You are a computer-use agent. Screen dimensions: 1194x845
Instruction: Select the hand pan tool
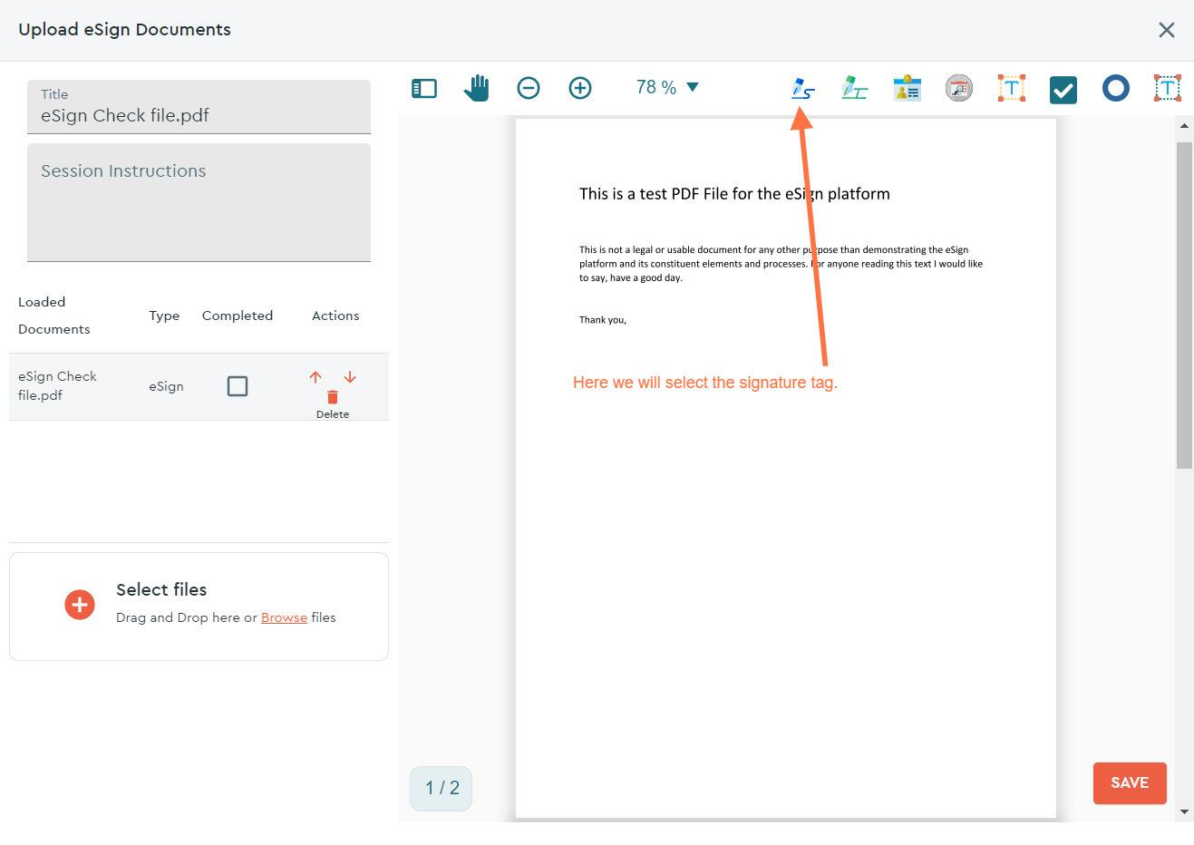coord(476,88)
